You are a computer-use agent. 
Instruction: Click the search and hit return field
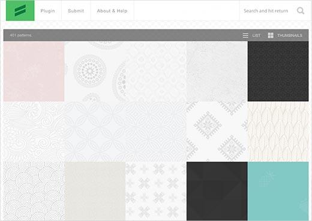point(266,11)
